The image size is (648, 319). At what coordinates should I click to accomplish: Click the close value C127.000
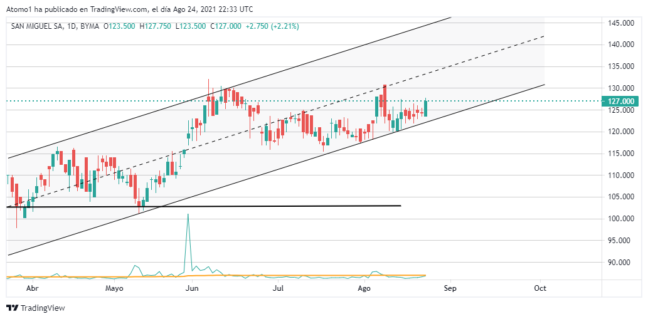pos(226,26)
